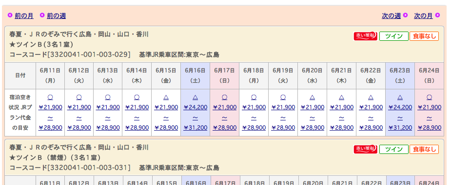
Task: Click the 6月18日(月) date header in the first table
Action: tap(254, 76)
